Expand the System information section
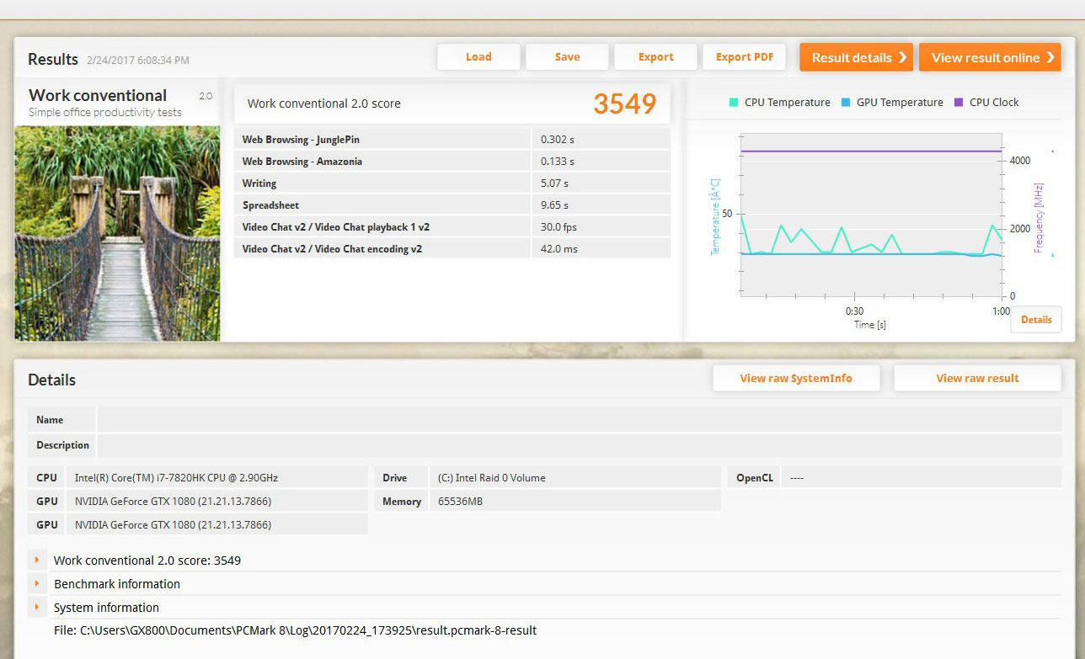This screenshot has height=659, width=1085. (37, 607)
